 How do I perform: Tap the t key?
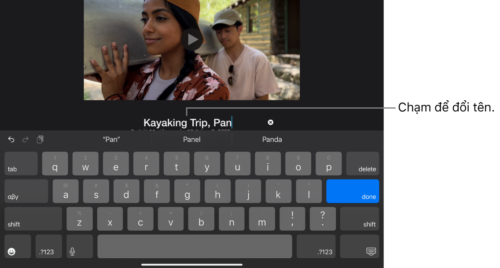click(176, 163)
